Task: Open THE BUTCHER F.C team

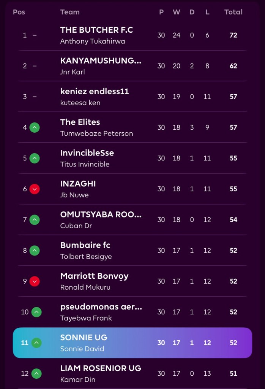Action: pyautogui.click(x=96, y=30)
